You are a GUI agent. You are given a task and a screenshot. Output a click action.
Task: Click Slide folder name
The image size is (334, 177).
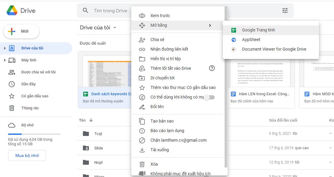99,148
